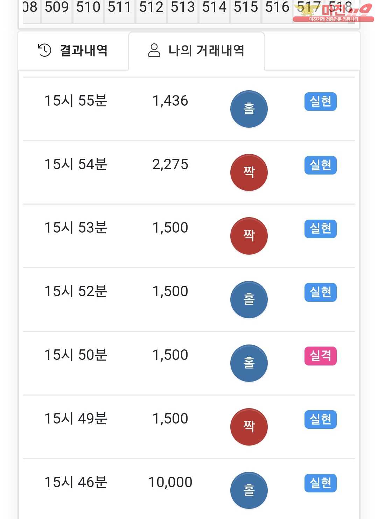
Task: Click the 15시 54분 time entry
Action: [x=76, y=164]
